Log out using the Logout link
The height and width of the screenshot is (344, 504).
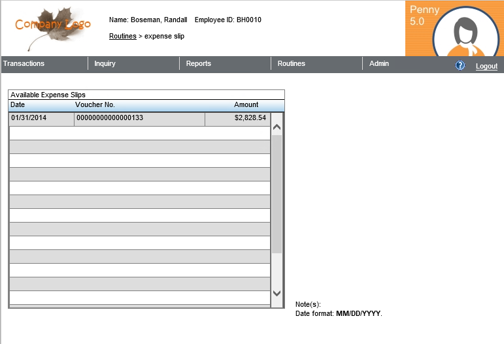tap(486, 67)
